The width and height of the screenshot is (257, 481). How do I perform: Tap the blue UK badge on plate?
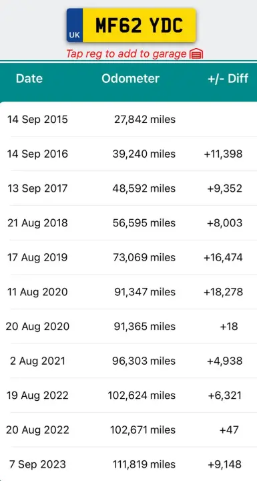[x=75, y=25]
